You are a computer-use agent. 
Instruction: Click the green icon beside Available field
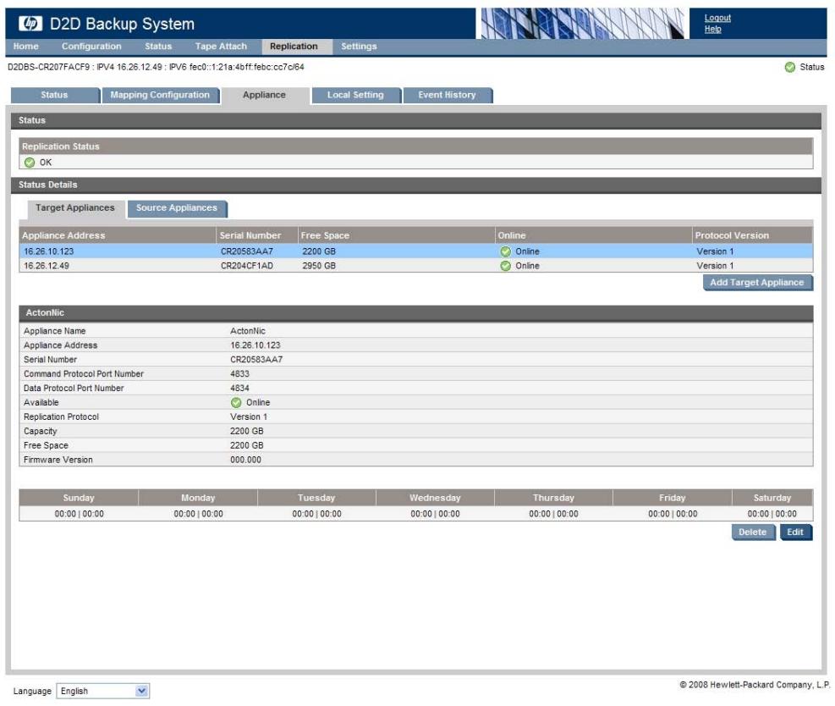point(236,403)
